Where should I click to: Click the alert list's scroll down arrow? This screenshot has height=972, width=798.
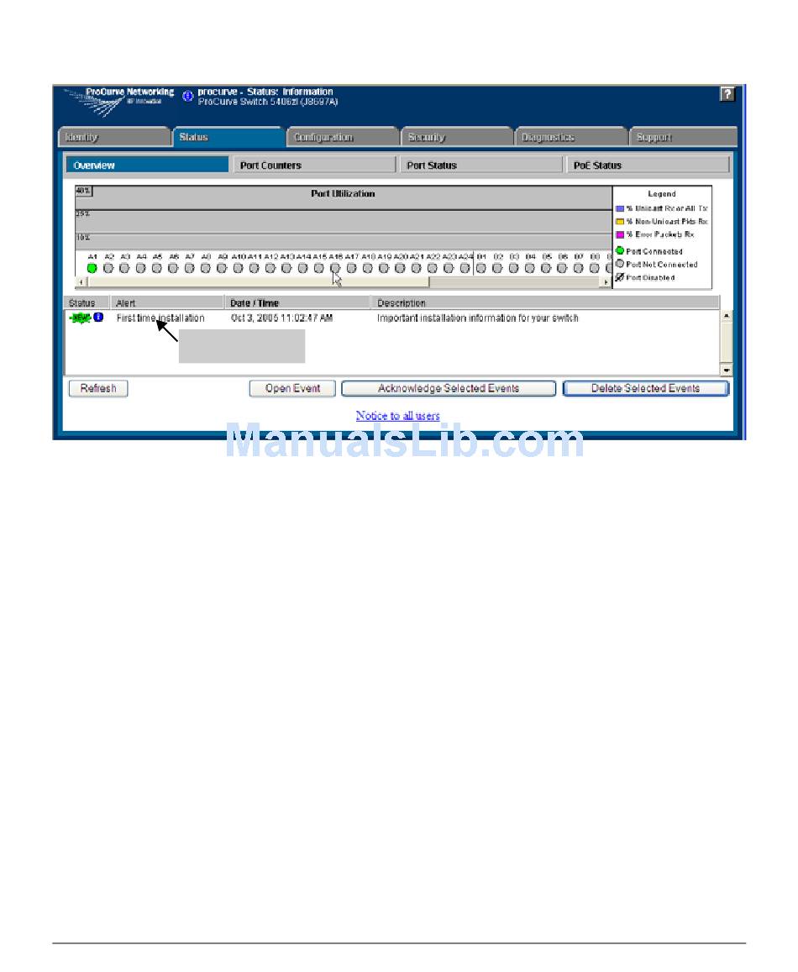click(726, 370)
